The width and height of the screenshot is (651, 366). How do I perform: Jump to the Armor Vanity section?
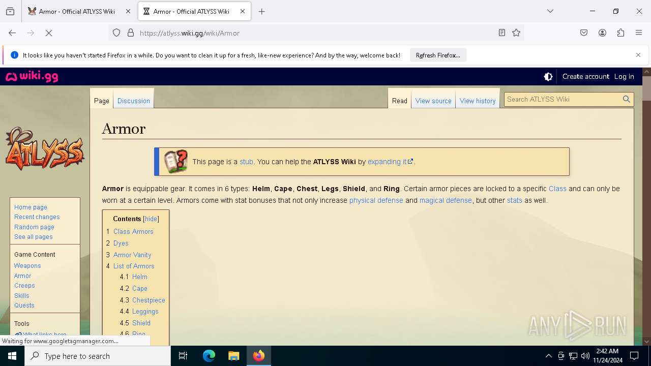tap(132, 255)
